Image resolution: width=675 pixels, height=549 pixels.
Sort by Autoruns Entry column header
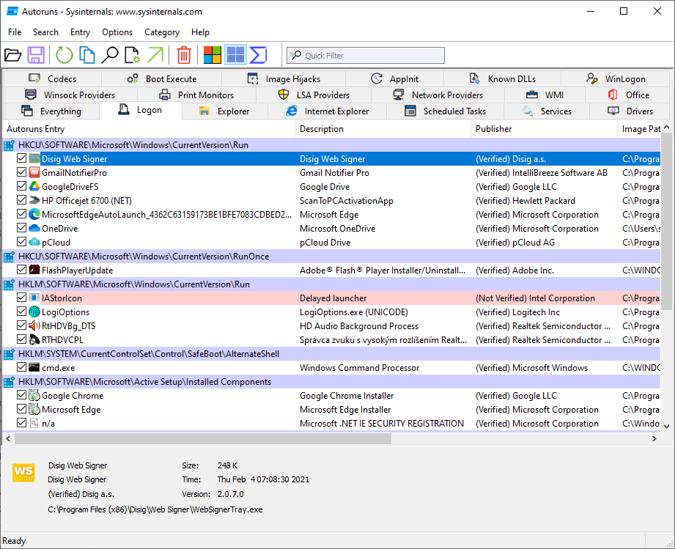point(149,129)
